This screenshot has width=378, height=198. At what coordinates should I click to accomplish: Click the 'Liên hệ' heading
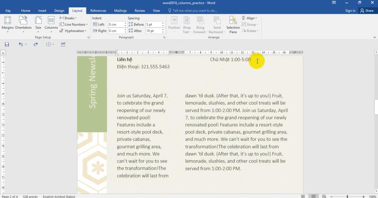(x=124, y=59)
